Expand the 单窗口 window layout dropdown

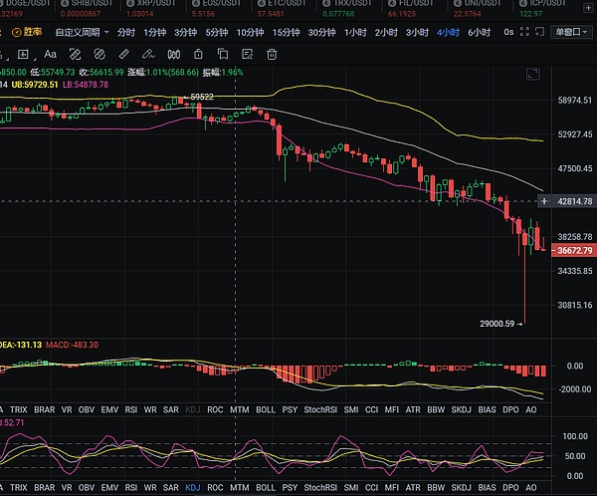click(x=570, y=32)
